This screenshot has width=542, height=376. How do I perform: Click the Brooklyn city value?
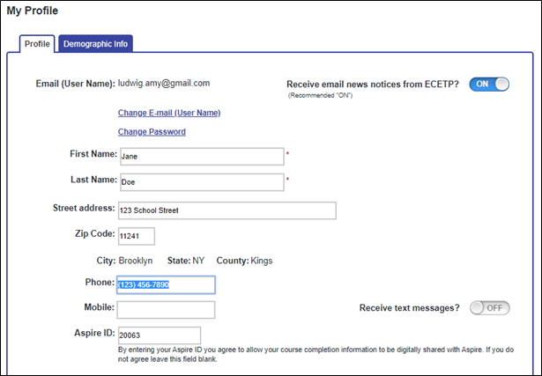136,261
